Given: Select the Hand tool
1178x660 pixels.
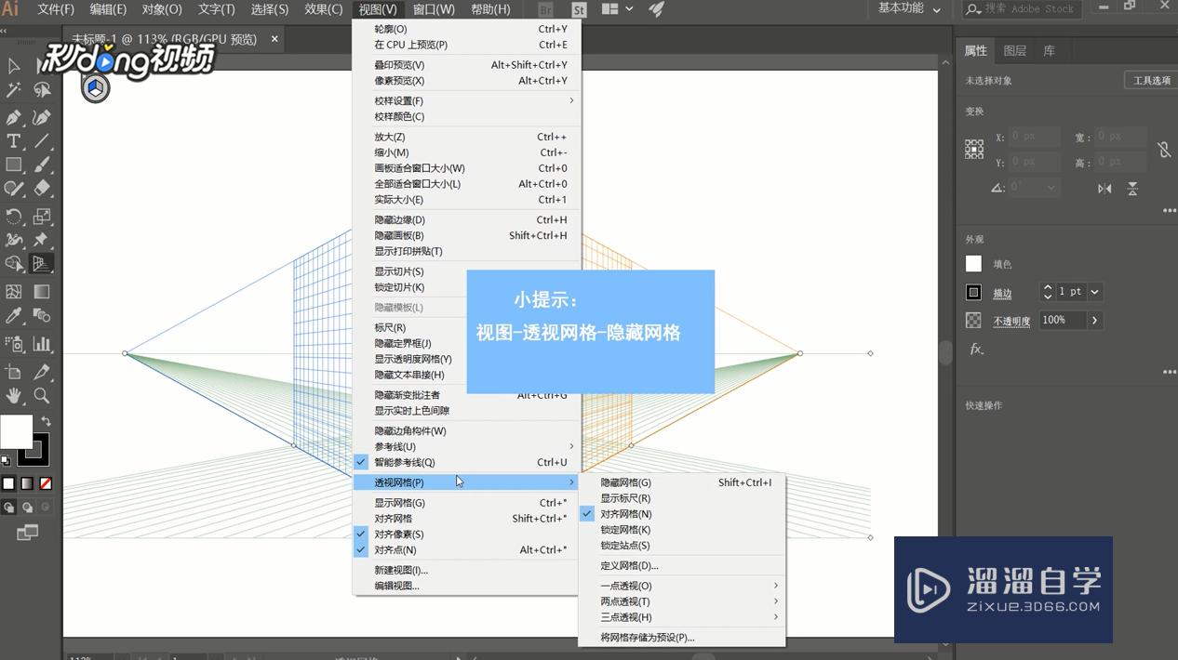Looking at the screenshot, I should (x=14, y=396).
